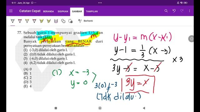This screenshot has width=200, height=112.
Task: Tap statement (1) (-3,0) dilalui oleh garis l
Action: point(46,50)
